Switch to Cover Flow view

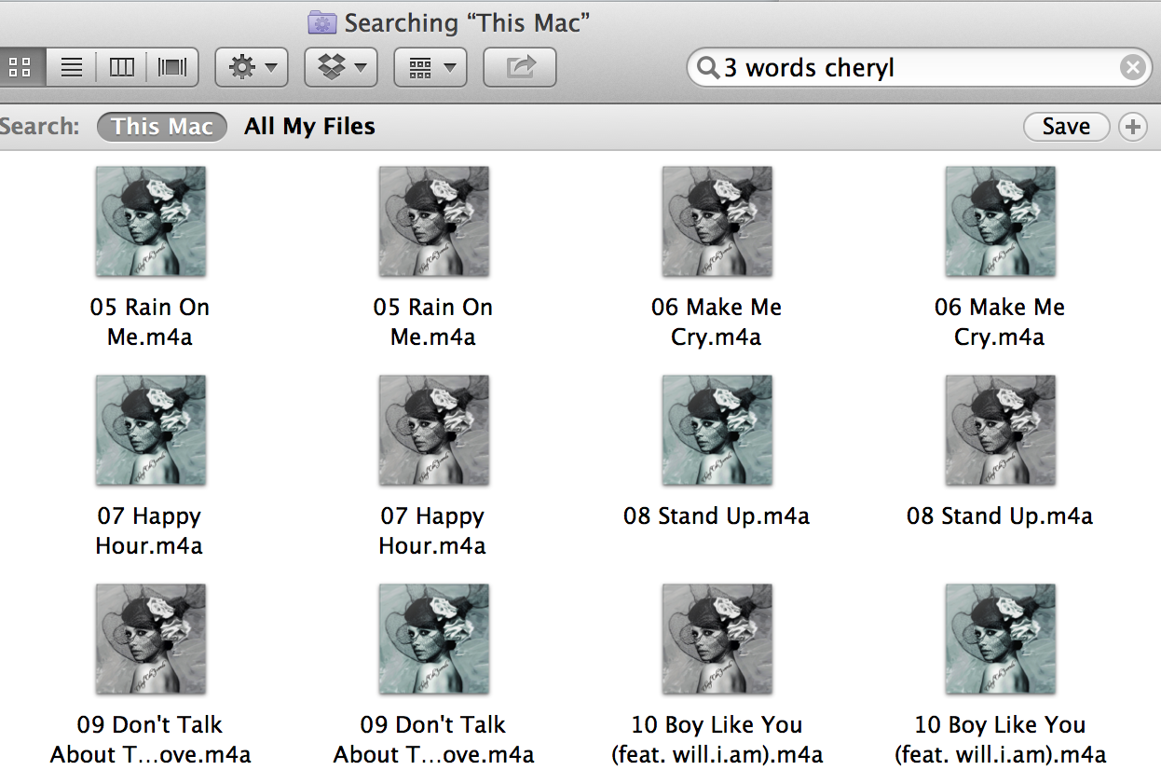coord(172,67)
